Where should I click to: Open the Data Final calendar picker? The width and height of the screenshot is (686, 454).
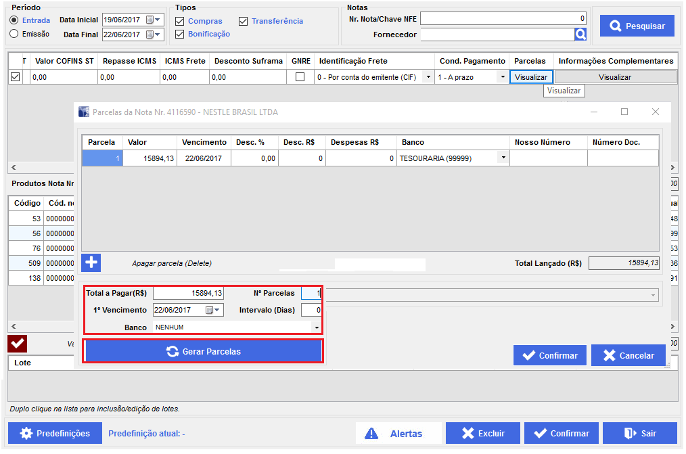pyautogui.click(x=150, y=34)
